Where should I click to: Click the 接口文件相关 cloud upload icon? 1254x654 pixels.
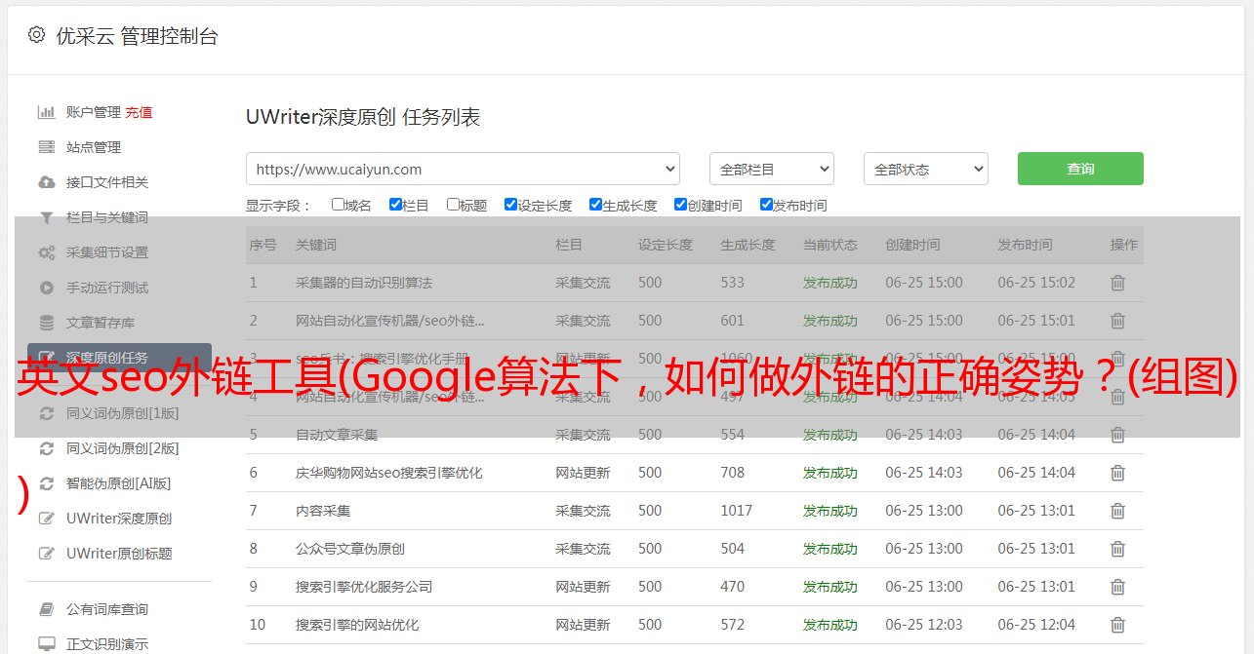[46, 182]
